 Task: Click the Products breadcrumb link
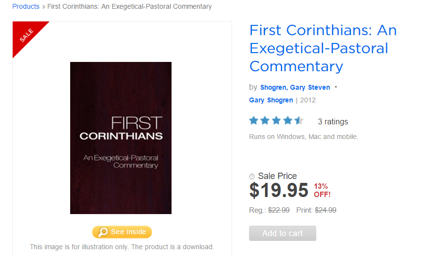(x=26, y=7)
